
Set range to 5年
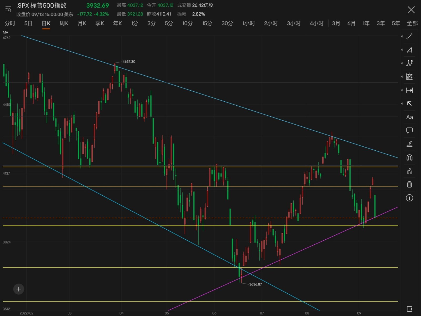(x=396, y=23)
